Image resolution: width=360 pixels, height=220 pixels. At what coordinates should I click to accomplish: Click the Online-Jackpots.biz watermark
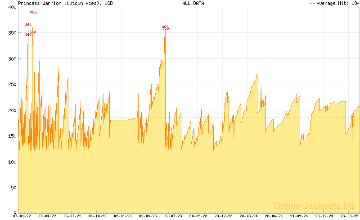(315, 206)
